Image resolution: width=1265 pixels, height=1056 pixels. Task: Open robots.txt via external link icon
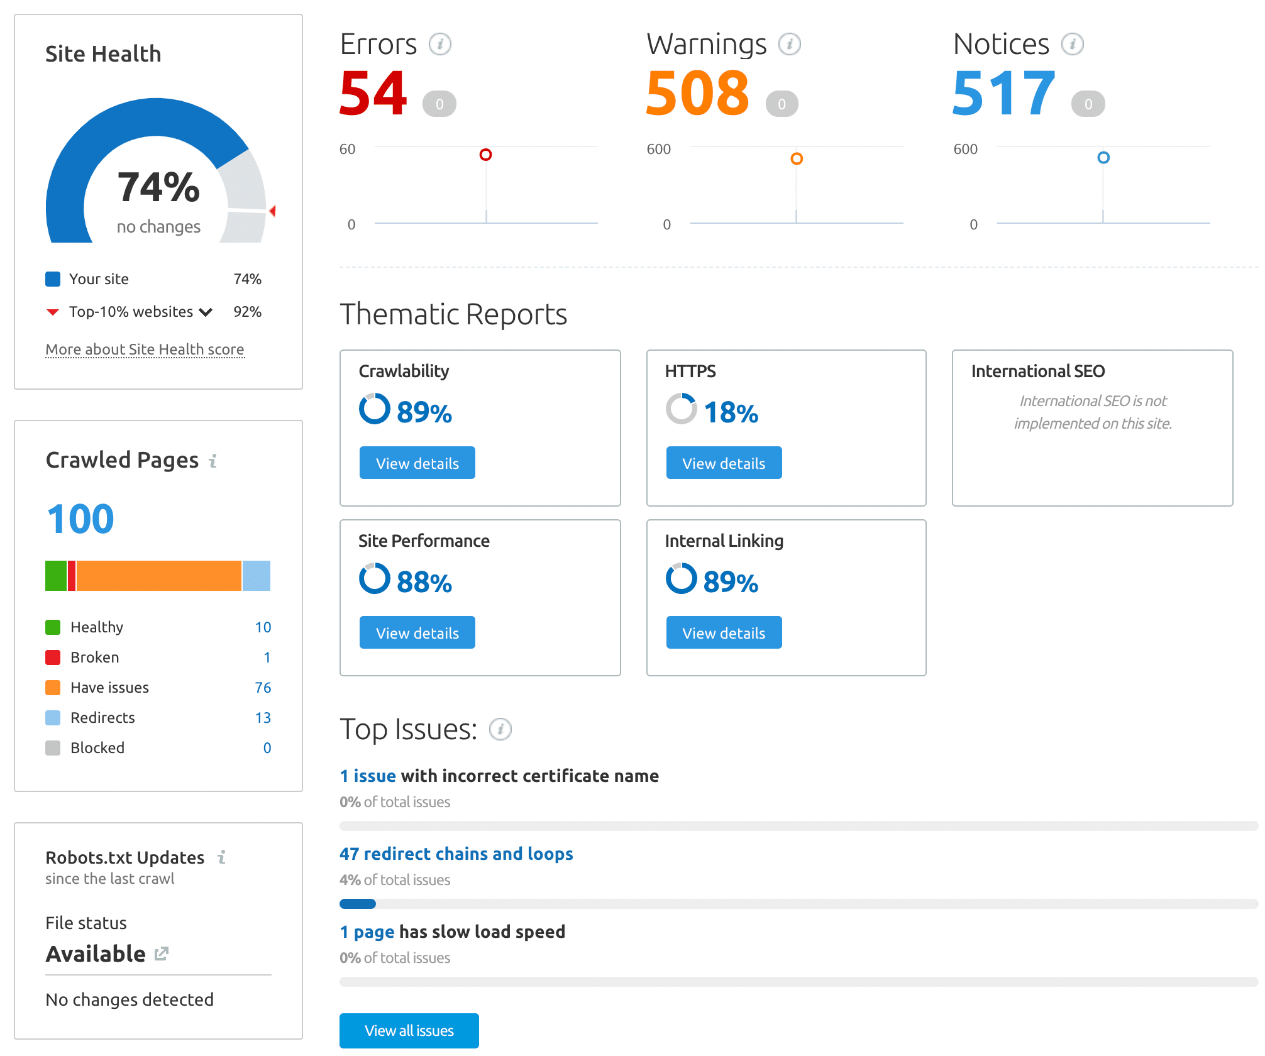162,954
